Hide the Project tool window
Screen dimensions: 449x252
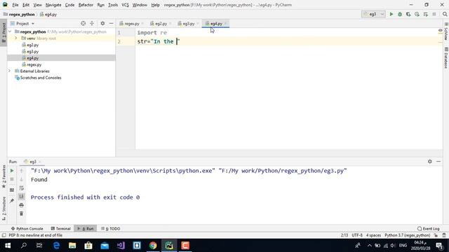112,23
